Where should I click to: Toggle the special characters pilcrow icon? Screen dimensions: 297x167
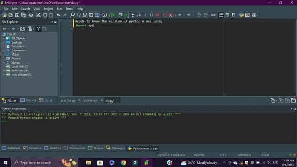pos(233,15)
